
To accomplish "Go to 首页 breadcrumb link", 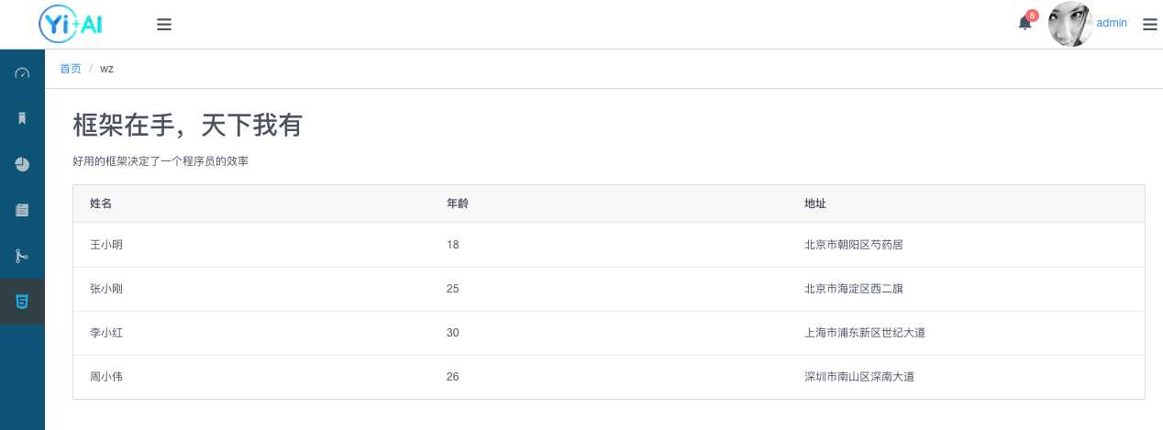I will pos(71,69).
